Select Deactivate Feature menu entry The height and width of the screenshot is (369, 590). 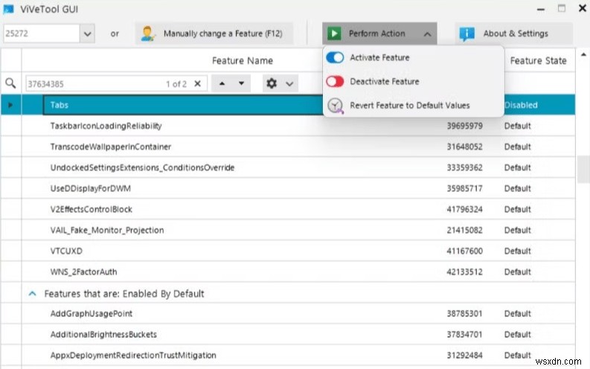(414, 81)
